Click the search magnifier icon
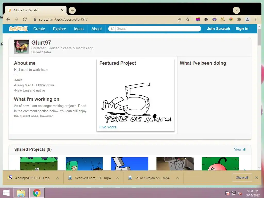264x198 pixels. click(x=112, y=28)
